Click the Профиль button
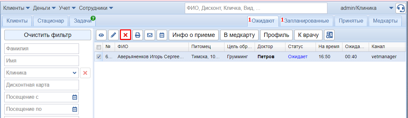Image resolution: width=408 pixels, height=118 pixels. pyautogui.click(x=277, y=35)
